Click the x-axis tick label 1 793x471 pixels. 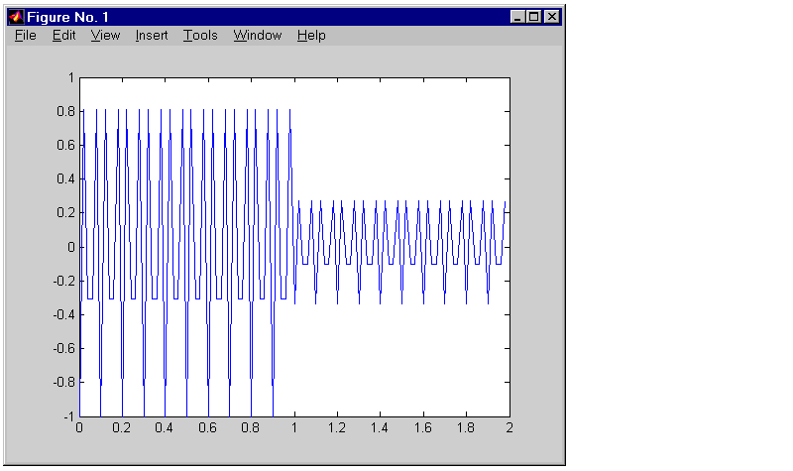(x=294, y=427)
